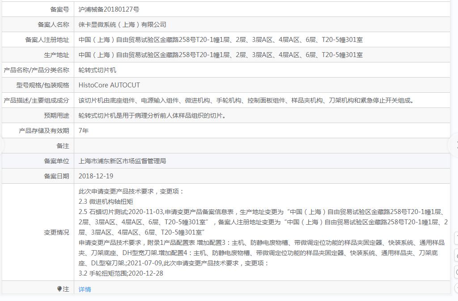The image size is (458, 301).
Task: Select company name 徕卡显微系统（上海）有限公司
Action: tap(122, 25)
